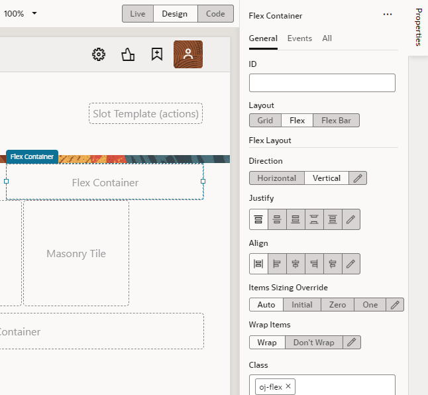The width and height of the screenshot is (428, 395).
Task: Open the 100% zoom dropdown
Action: click(21, 13)
